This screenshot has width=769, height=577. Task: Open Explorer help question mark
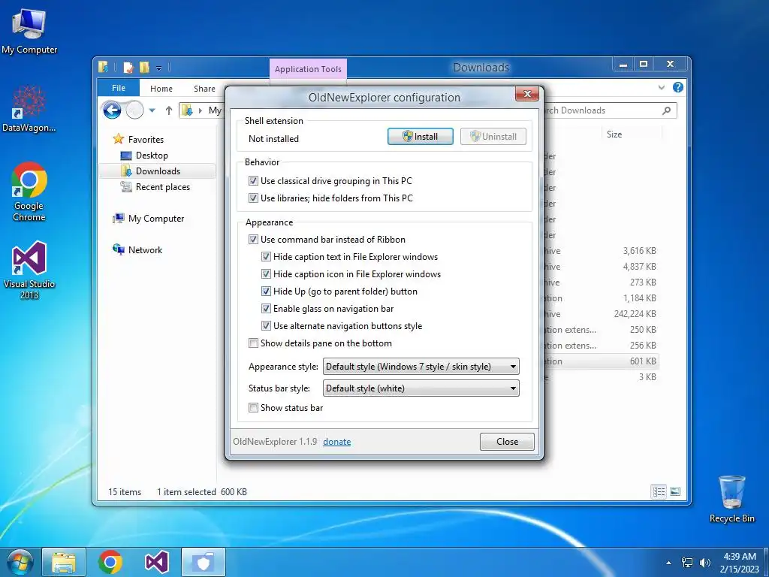pos(678,87)
